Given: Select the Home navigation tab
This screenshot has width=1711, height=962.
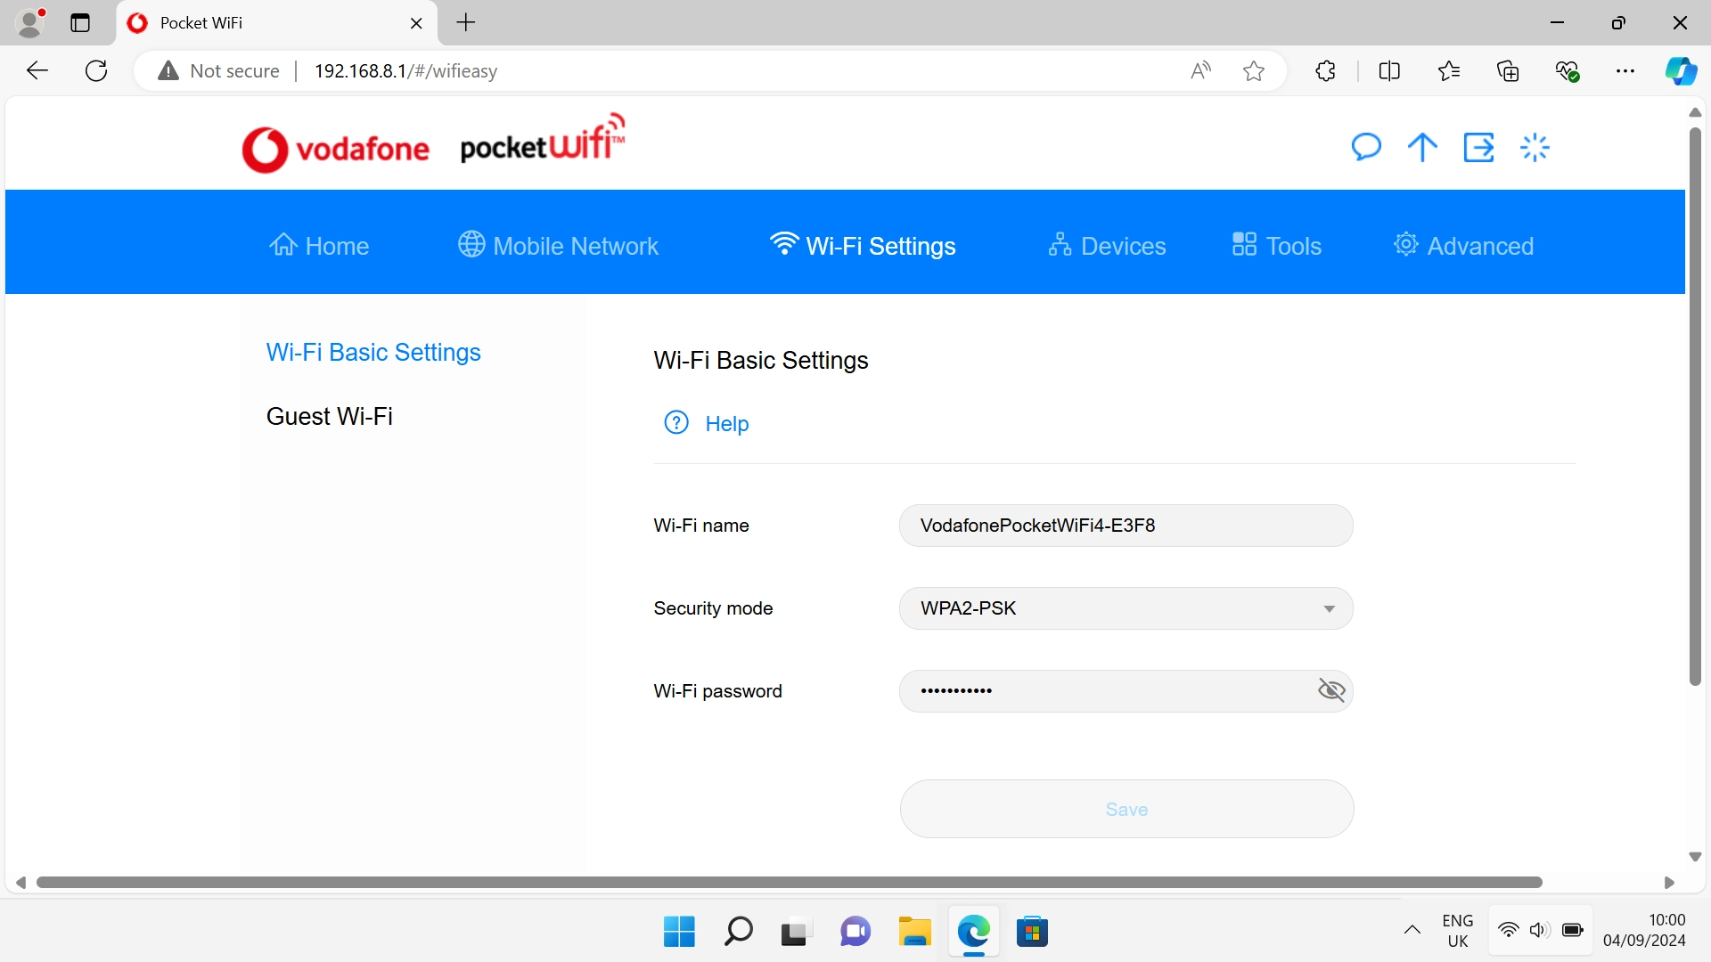Looking at the screenshot, I should 318,245.
